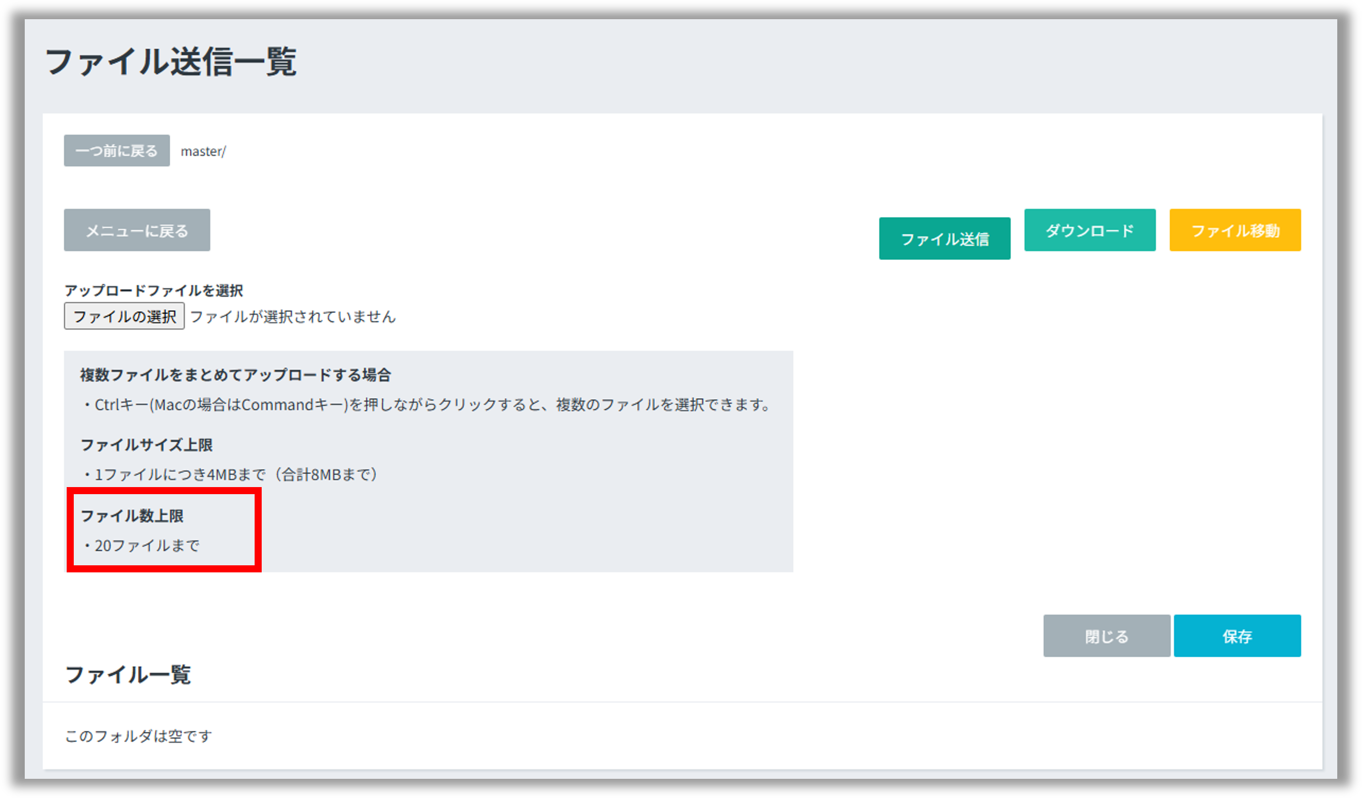Viewport: 1362px width, 798px height.
Task: Return to the menu via メニューに戻る
Action: 136,230
